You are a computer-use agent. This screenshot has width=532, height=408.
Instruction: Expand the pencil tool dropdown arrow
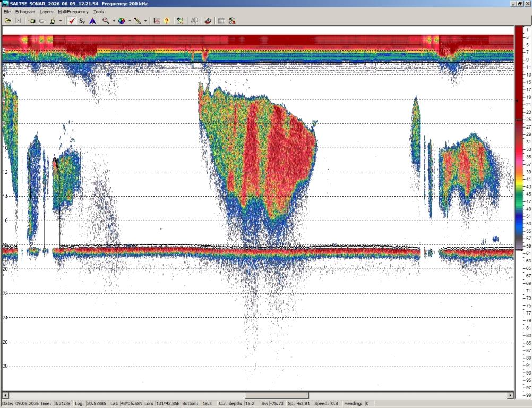145,21
